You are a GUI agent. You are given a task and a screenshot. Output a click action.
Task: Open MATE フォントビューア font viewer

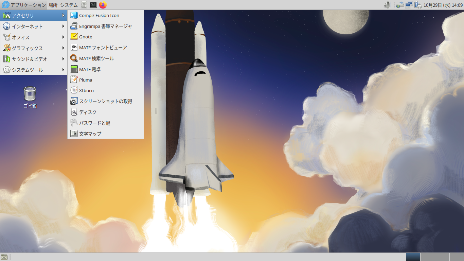(106, 48)
